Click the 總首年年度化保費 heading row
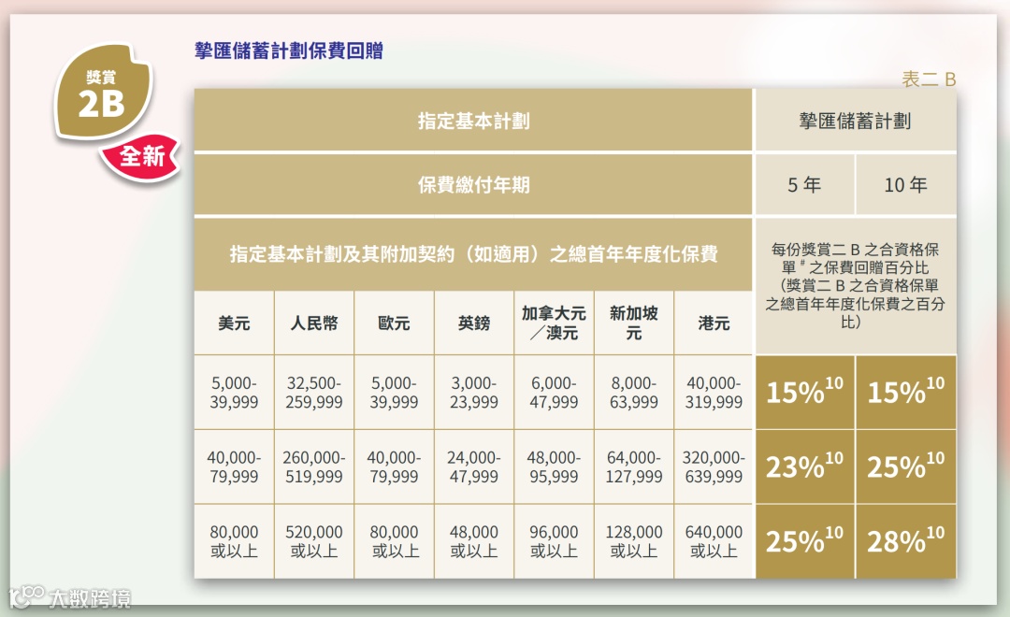Image resolution: width=1010 pixels, height=617 pixels. 473,253
